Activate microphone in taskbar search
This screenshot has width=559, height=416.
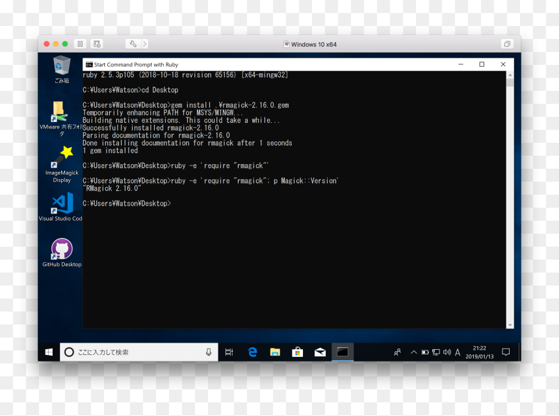tap(209, 352)
